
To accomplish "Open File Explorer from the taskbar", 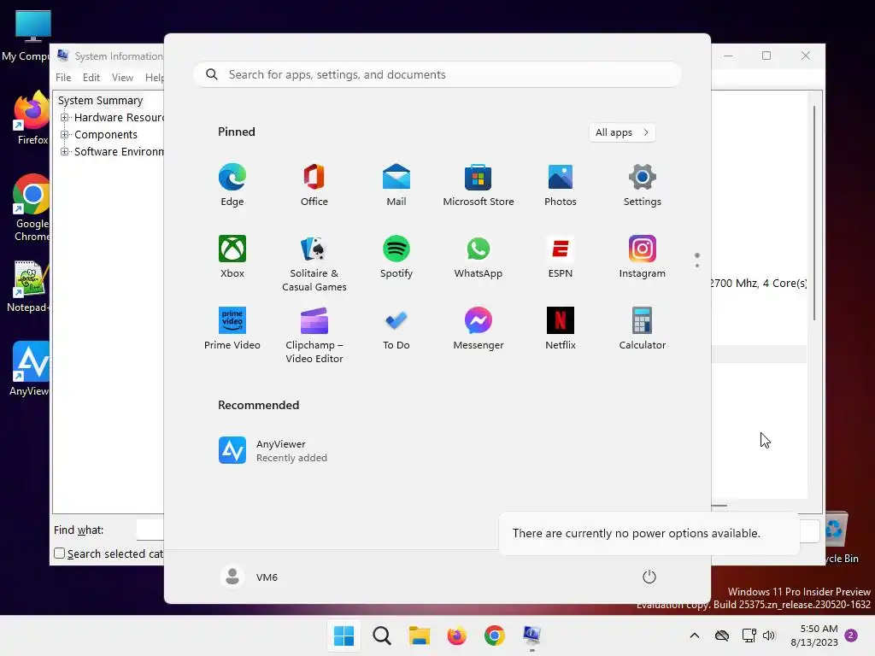I will [419, 635].
